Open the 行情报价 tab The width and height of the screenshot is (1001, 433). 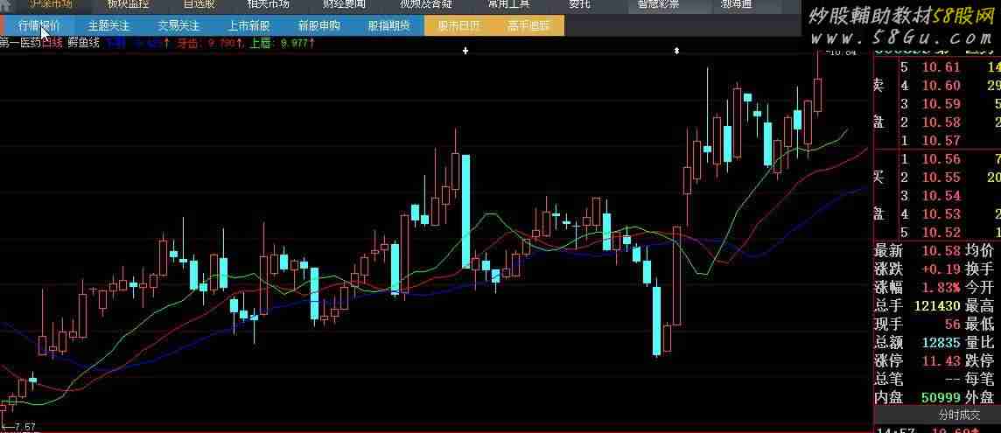38,26
